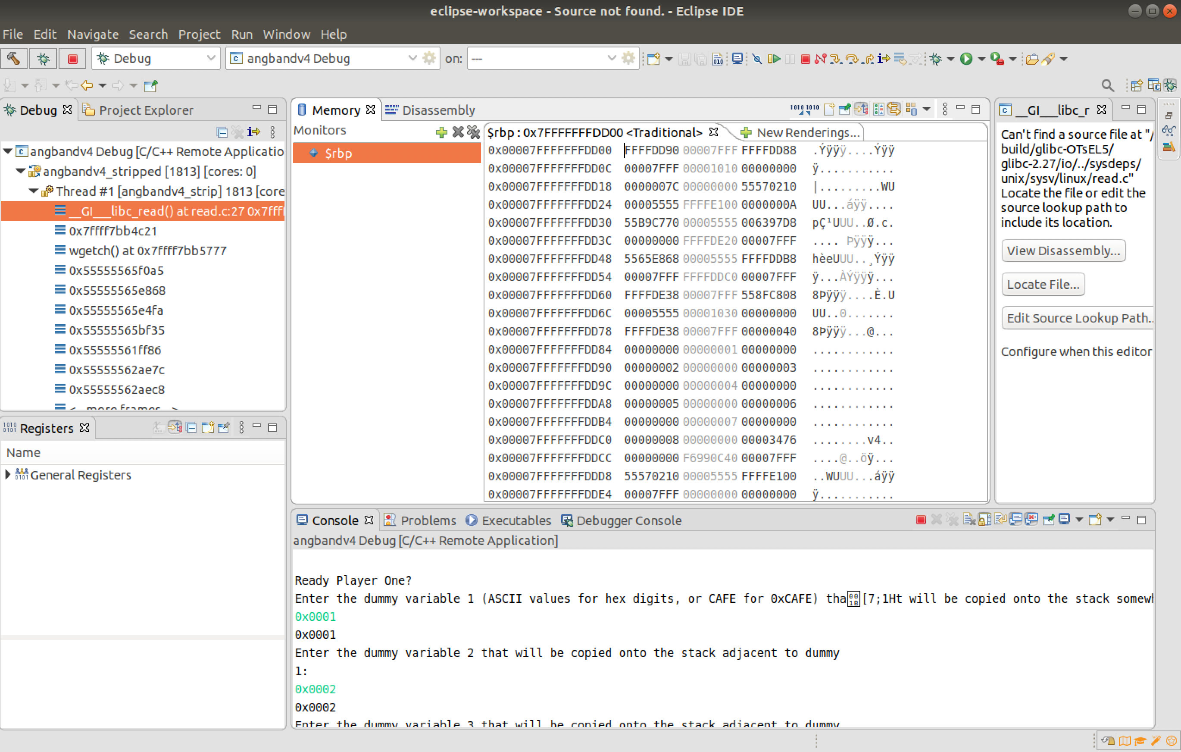Image resolution: width=1181 pixels, height=752 pixels.
Task: Click the red Terminate toolbar icon
Action: point(805,59)
